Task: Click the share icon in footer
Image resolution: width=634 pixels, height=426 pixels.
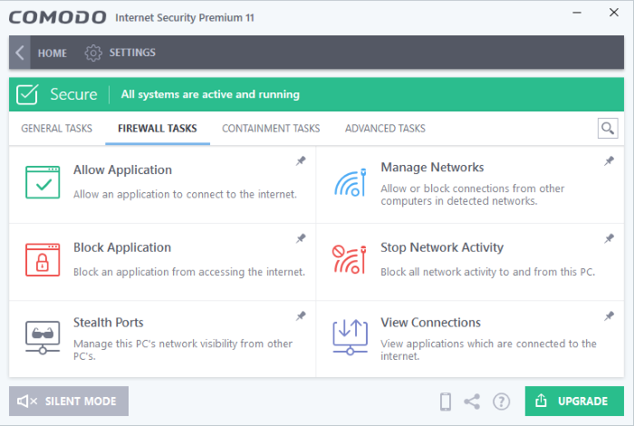Action: tap(472, 402)
